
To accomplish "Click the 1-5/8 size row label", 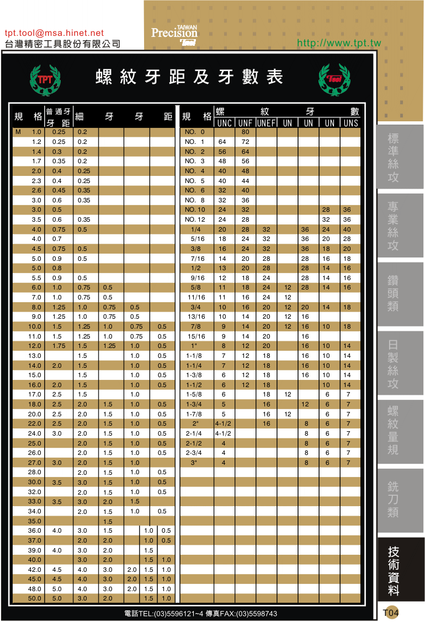I will click(x=194, y=395).
